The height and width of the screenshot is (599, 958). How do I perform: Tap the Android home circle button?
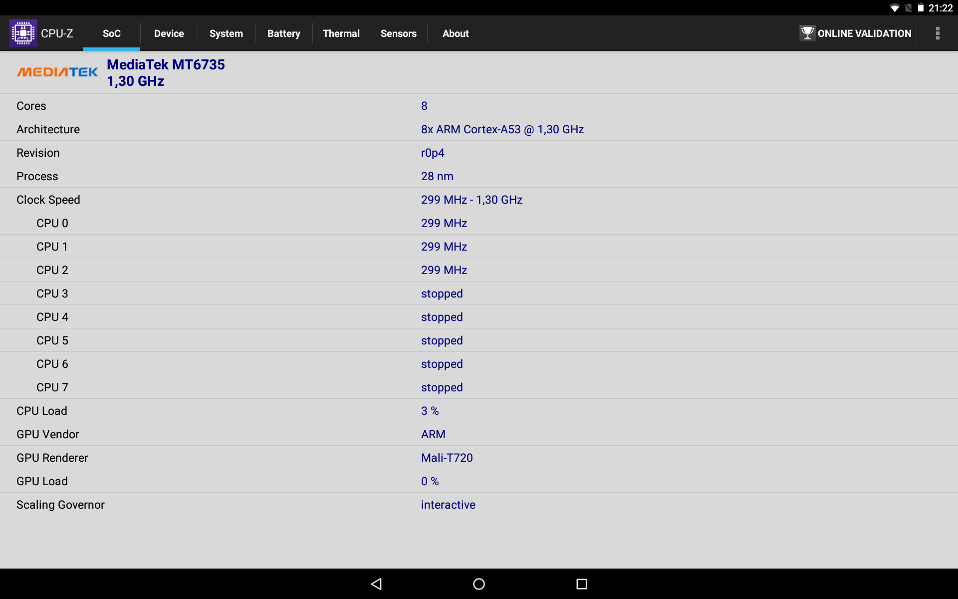point(479,584)
